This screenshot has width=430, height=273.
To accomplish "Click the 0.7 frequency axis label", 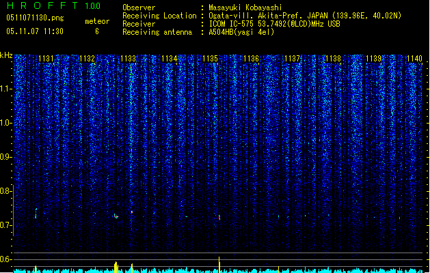I will [5, 225].
